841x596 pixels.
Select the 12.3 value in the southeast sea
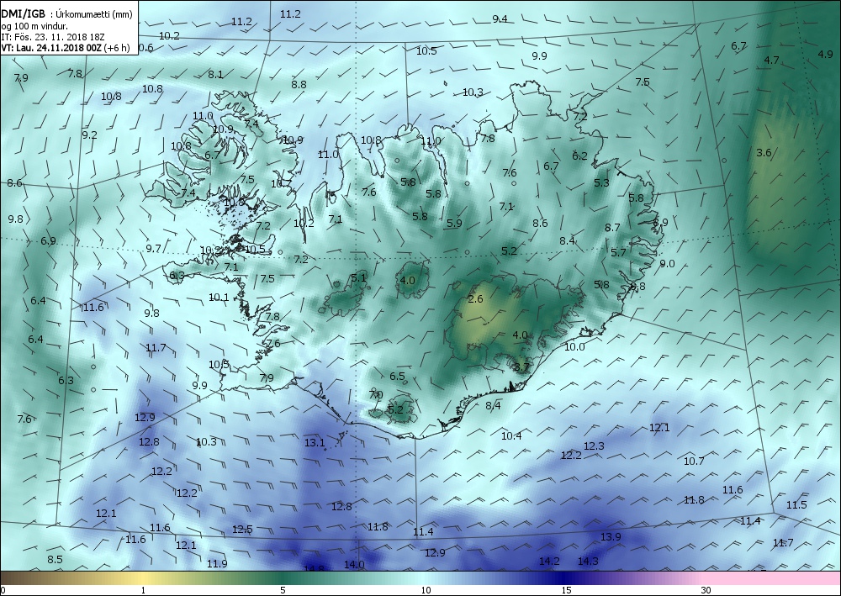pos(594,446)
